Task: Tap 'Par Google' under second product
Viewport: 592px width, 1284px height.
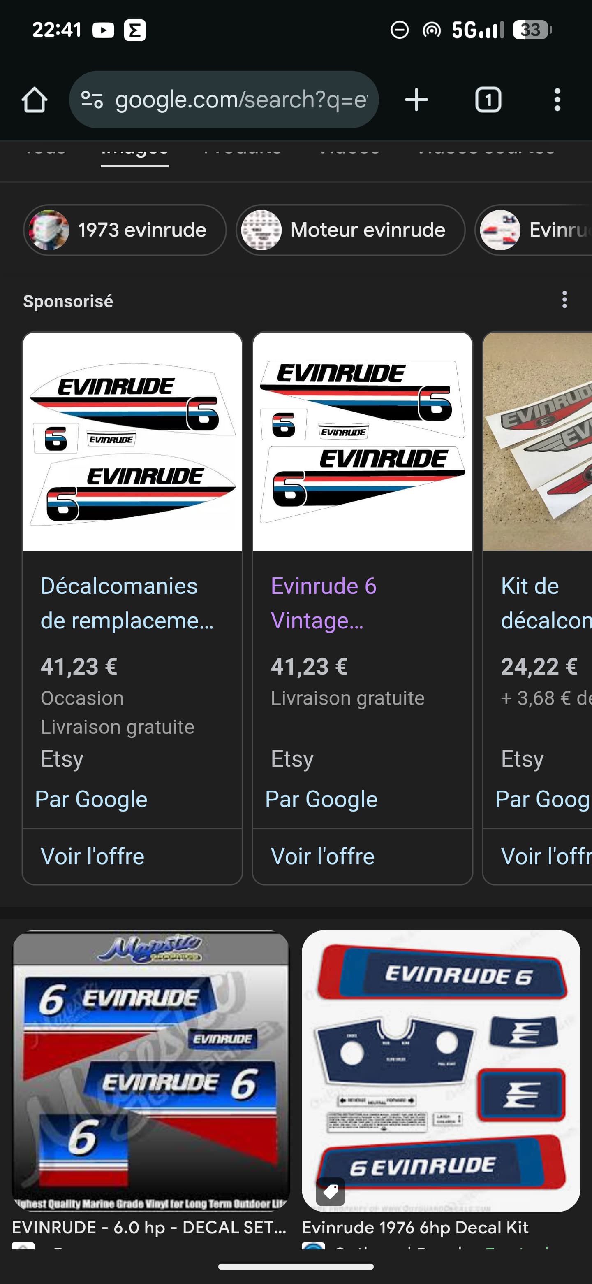Action: 321,799
